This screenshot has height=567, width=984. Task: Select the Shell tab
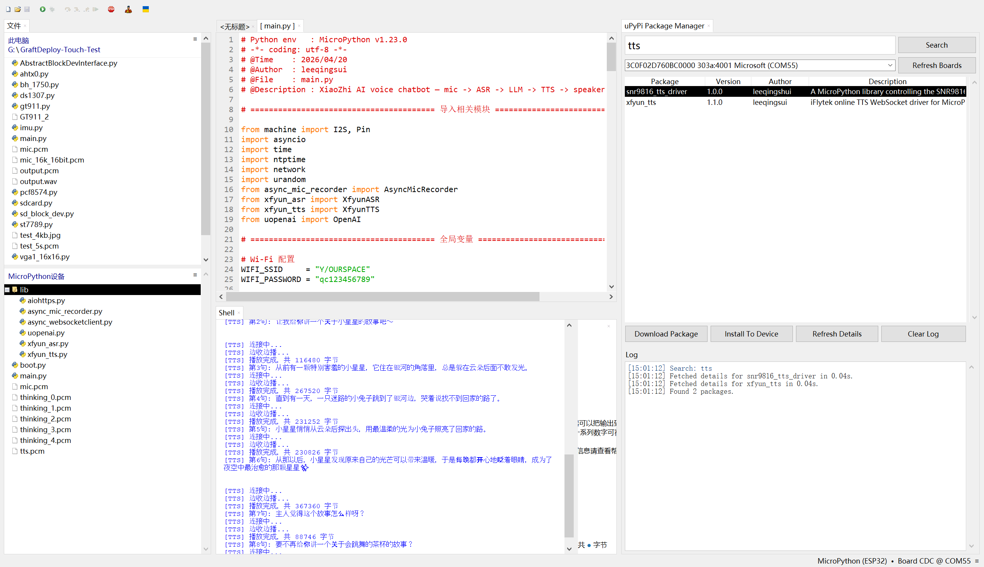tap(226, 313)
